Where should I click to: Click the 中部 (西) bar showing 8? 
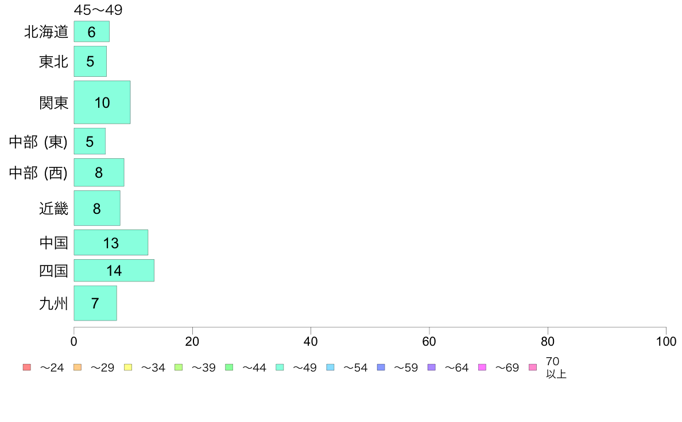coord(99,173)
